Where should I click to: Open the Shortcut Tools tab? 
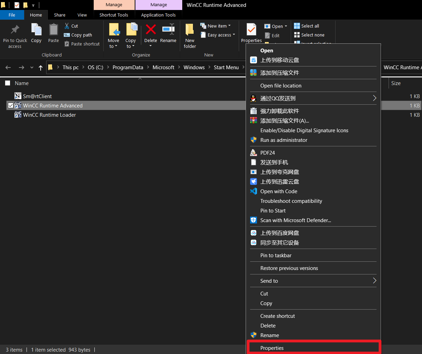[x=114, y=15]
